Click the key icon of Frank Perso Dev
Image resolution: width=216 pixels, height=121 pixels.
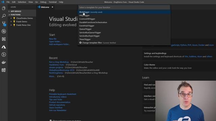14,25
